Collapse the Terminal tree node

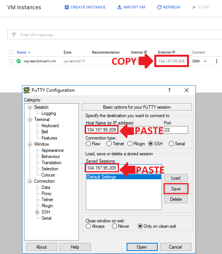coord(30,119)
